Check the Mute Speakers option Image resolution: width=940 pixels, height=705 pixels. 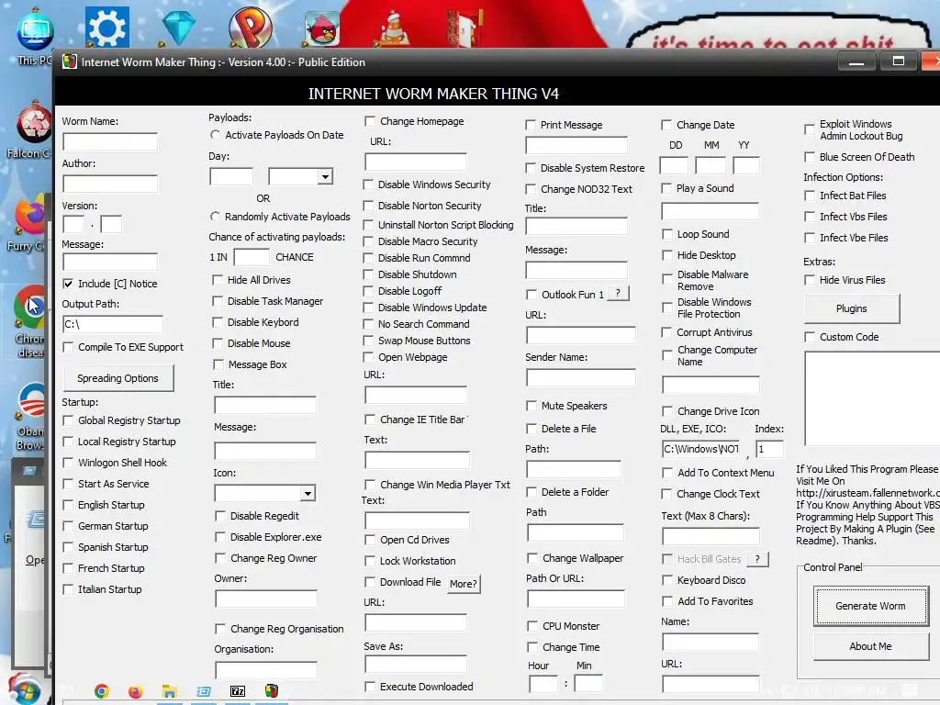tap(532, 406)
